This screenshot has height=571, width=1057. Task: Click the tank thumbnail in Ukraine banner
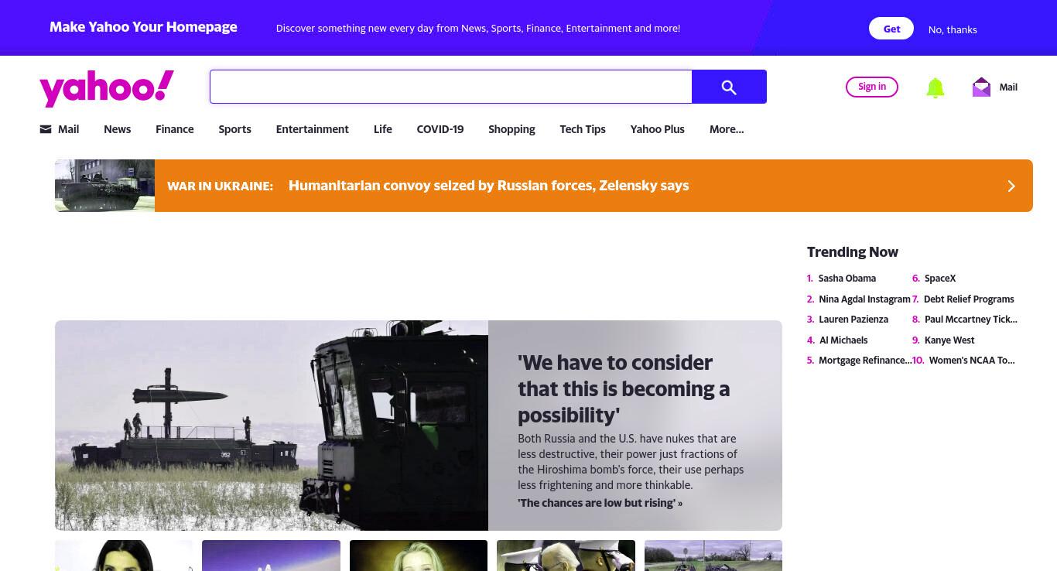click(104, 186)
